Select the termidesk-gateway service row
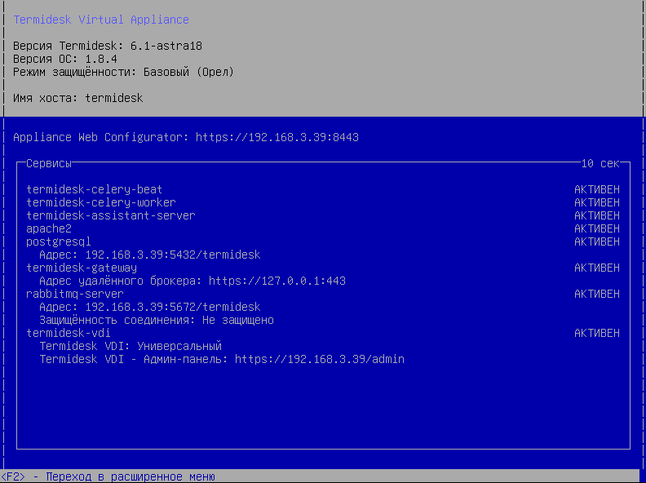The width and height of the screenshot is (646, 483). (323, 268)
